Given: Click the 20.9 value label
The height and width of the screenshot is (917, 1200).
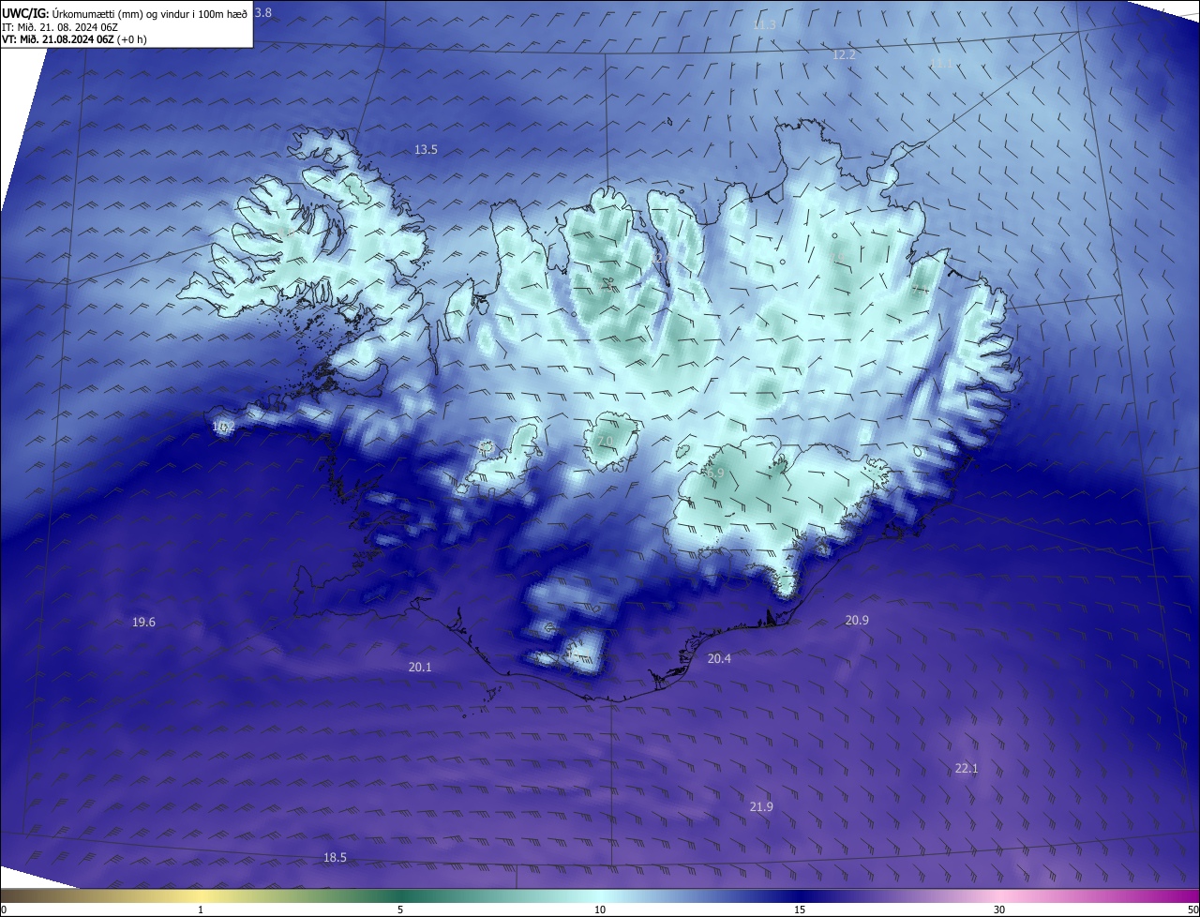Looking at the screenshot, I should pos(857,621).
